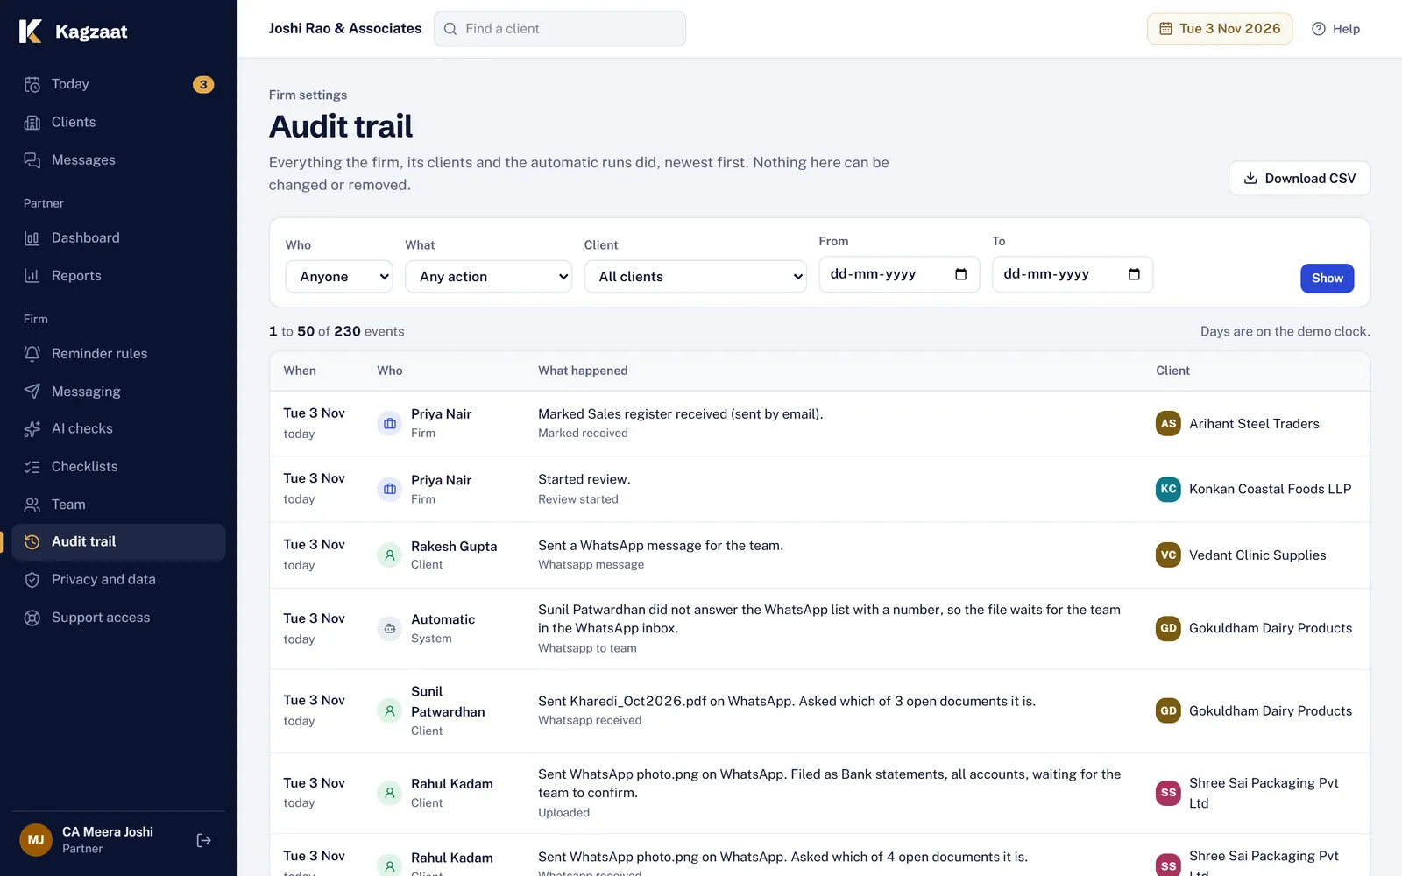Click the Show filter button
This screenshot has height=876, width=1402.
click(x=1327, y=278)
